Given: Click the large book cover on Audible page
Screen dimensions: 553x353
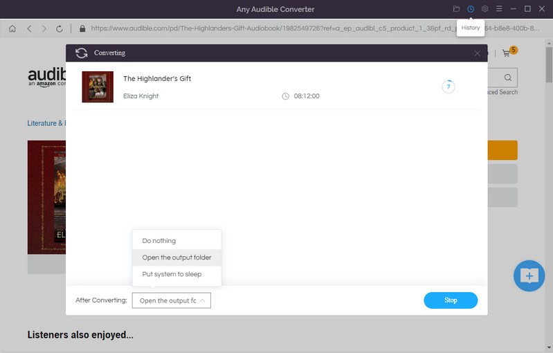Looking at the screenshot, I should click(46, 197).
